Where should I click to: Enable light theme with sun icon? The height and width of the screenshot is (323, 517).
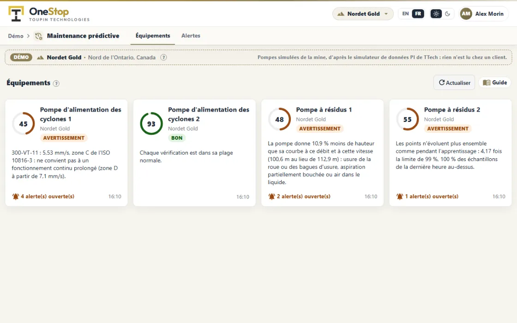point(436,14)
